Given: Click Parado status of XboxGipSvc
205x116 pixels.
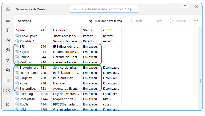Looking at the screenshot, I should click(x=88, y=36).
